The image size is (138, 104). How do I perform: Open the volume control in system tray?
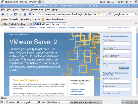pyautogui.click(x=127, y=2)
